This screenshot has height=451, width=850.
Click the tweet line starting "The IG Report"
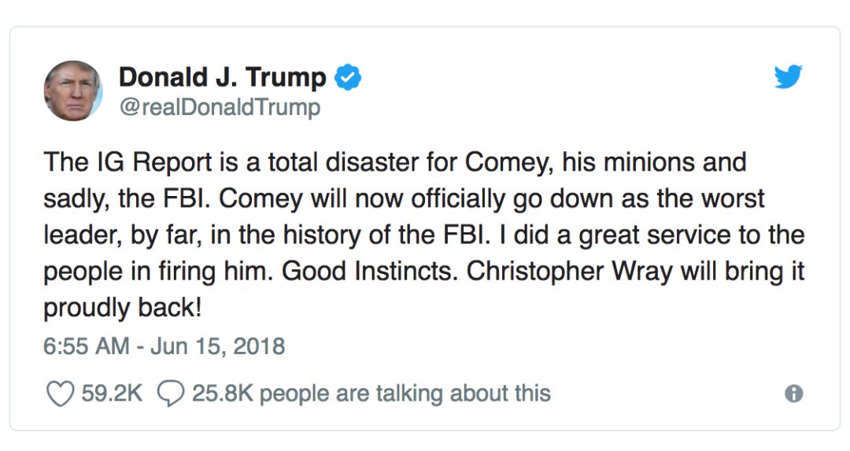coord(394,163)
